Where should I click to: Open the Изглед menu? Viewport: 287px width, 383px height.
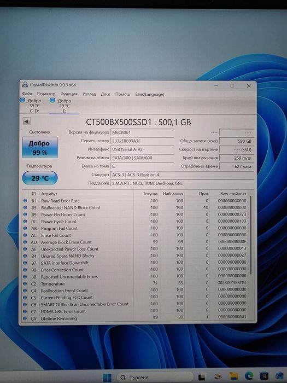(89, 94)
